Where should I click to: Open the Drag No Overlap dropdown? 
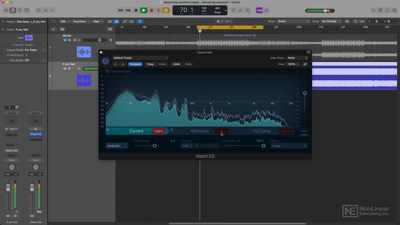tap(331, 21)
